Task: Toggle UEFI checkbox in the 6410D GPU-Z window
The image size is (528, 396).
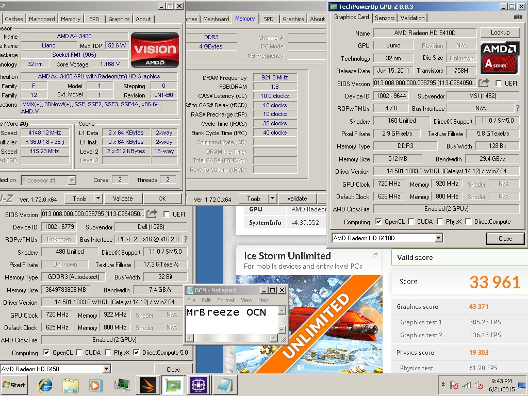Action: point(499,83)
